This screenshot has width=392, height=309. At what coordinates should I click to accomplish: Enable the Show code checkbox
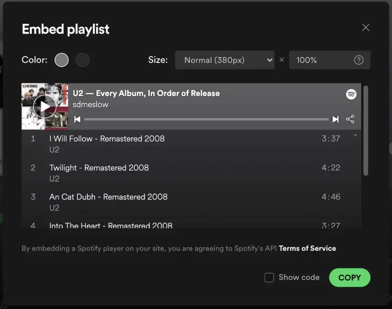click(269, 277)
